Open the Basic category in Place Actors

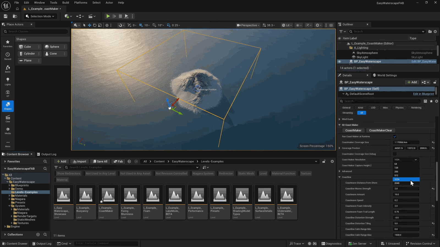(8, 69)
